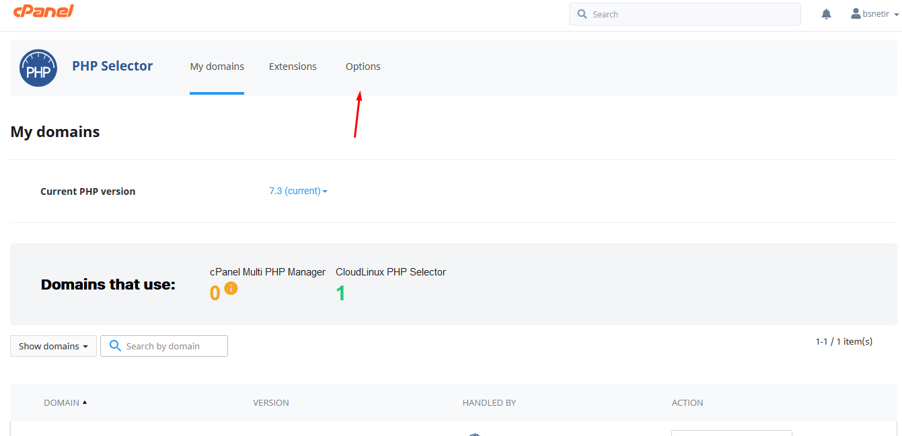The width and height of the screenshot is (902, 436).
Task: Open the Options tab
Action: [x=363, y=67]
